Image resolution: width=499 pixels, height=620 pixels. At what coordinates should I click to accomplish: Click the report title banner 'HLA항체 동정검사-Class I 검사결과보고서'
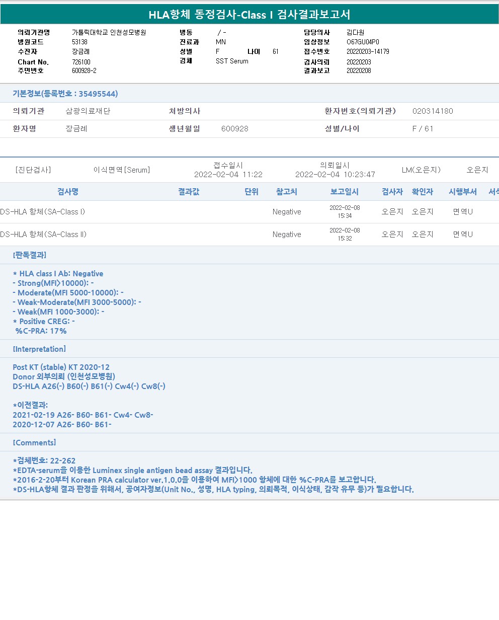[x=249, y=15]
